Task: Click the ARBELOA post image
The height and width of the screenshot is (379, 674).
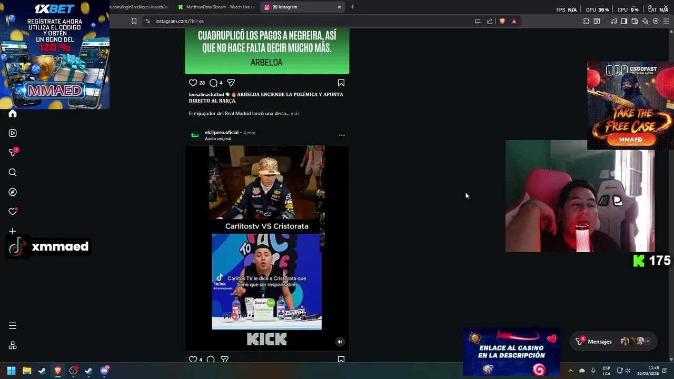Action: [x=267, y=51]
